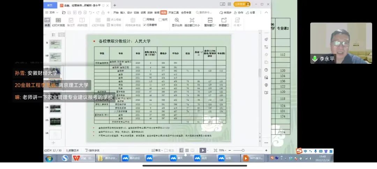Screen dimensions: 377x169
Task: Click Fit to Window (适应窗口大小) icon
Action: tap(192, 20)
